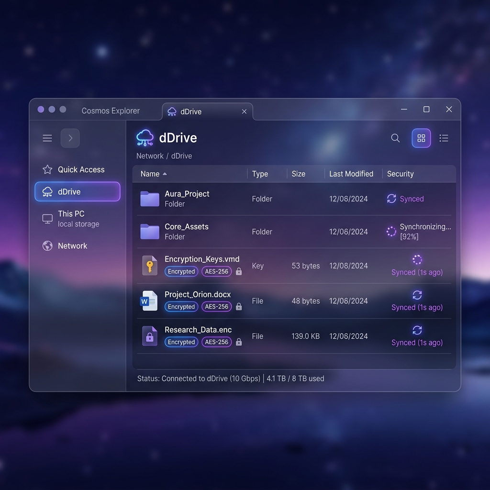Click the padlock icon beside Encryption_Keys.vmd badges
The height and width of the screenshot is (490, 490).
tap(239, 272)
